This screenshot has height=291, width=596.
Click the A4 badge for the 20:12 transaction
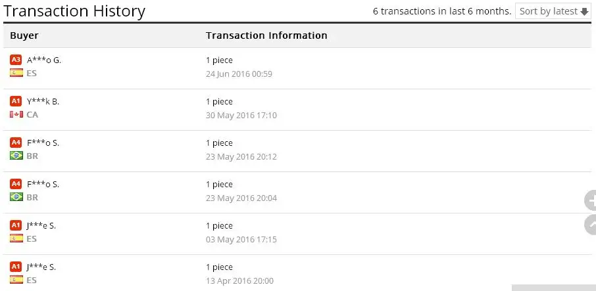tap(16, 143)
